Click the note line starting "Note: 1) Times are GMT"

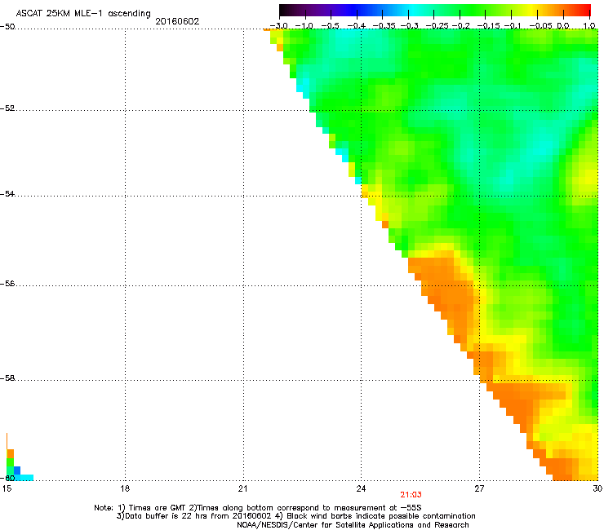pyautogui.click(x=258, y=508)
